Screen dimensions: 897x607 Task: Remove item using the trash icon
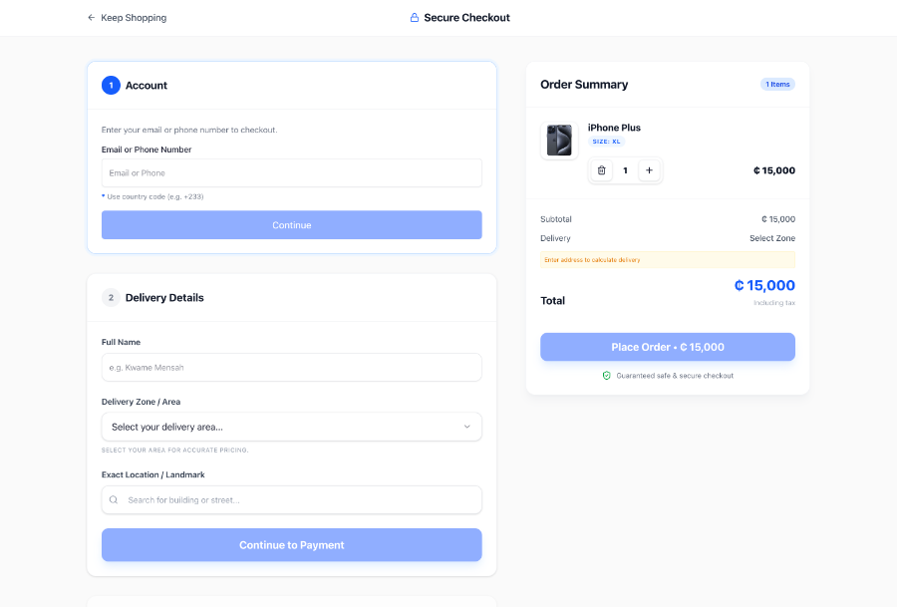click(601, 170)
